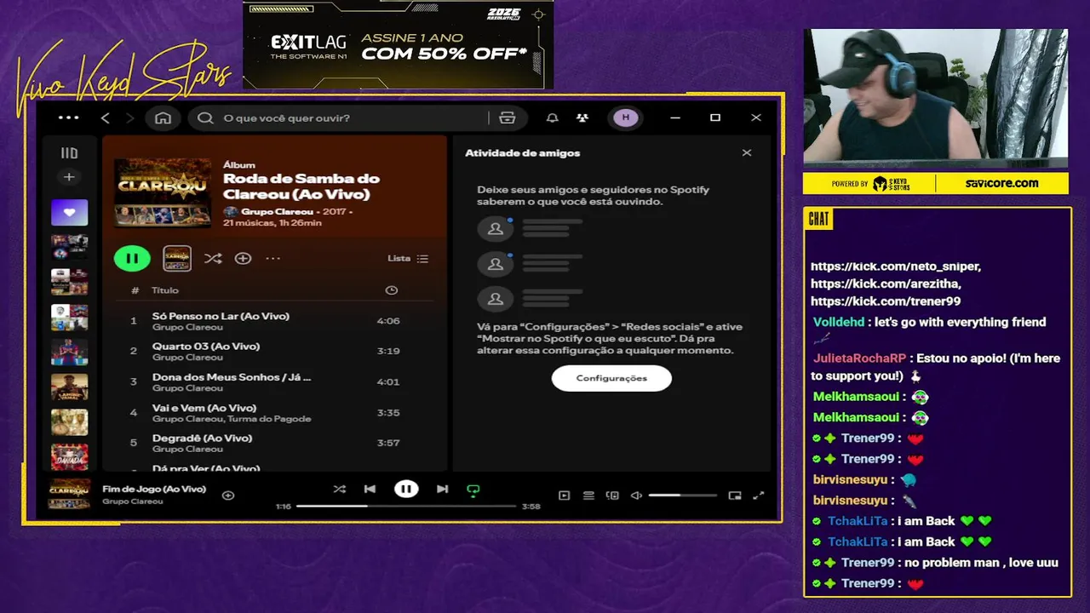1090x613 pixels.
Task: Open the Grupo Clareou artist link in header
Action: 278,211
